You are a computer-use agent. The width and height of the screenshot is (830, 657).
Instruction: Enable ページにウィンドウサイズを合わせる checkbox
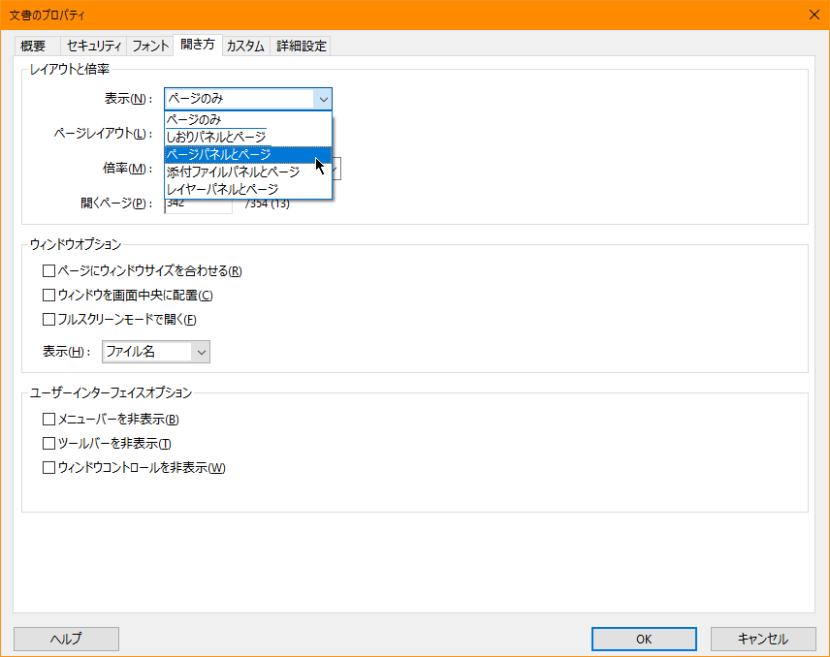(48, 270)
